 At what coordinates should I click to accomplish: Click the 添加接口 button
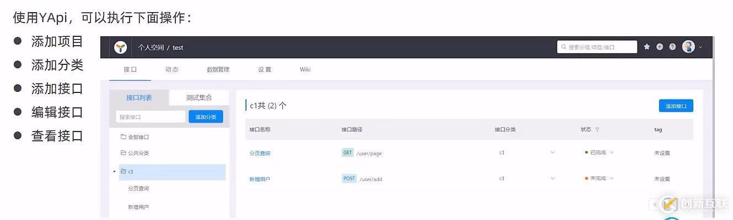click(676, 106)
